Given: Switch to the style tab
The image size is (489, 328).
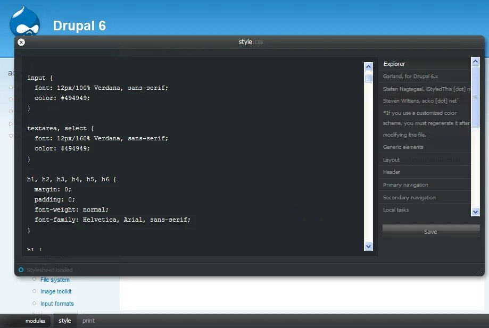Looking at the screenshot, I should pyautogui.click(x=65, y=321).
